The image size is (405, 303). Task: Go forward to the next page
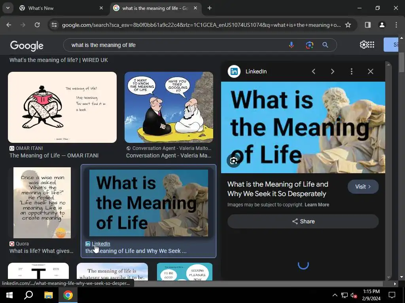[23, 25]
